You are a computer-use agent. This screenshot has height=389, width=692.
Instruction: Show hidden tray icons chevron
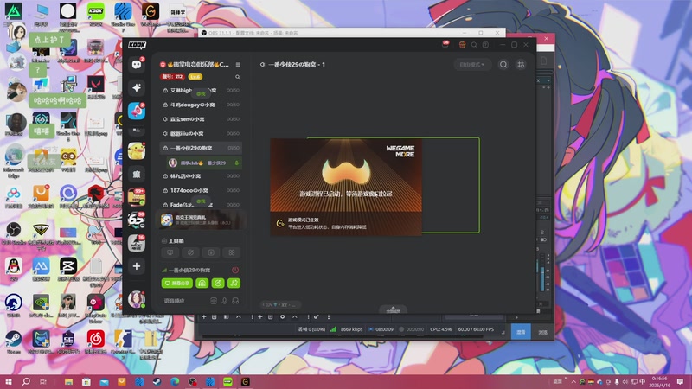tap(573, 382)
